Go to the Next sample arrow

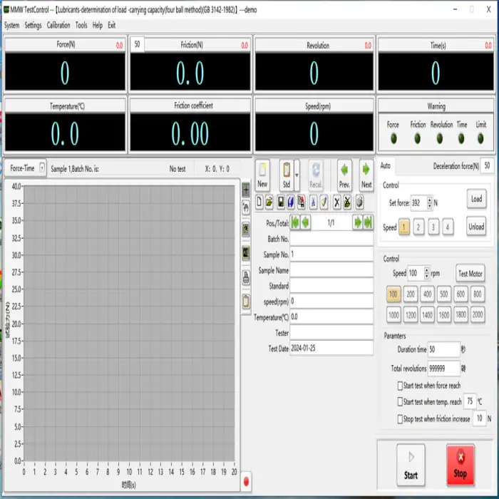tap(366, 173)
